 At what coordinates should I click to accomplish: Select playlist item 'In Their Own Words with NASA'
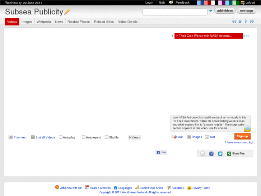[208, 36]
